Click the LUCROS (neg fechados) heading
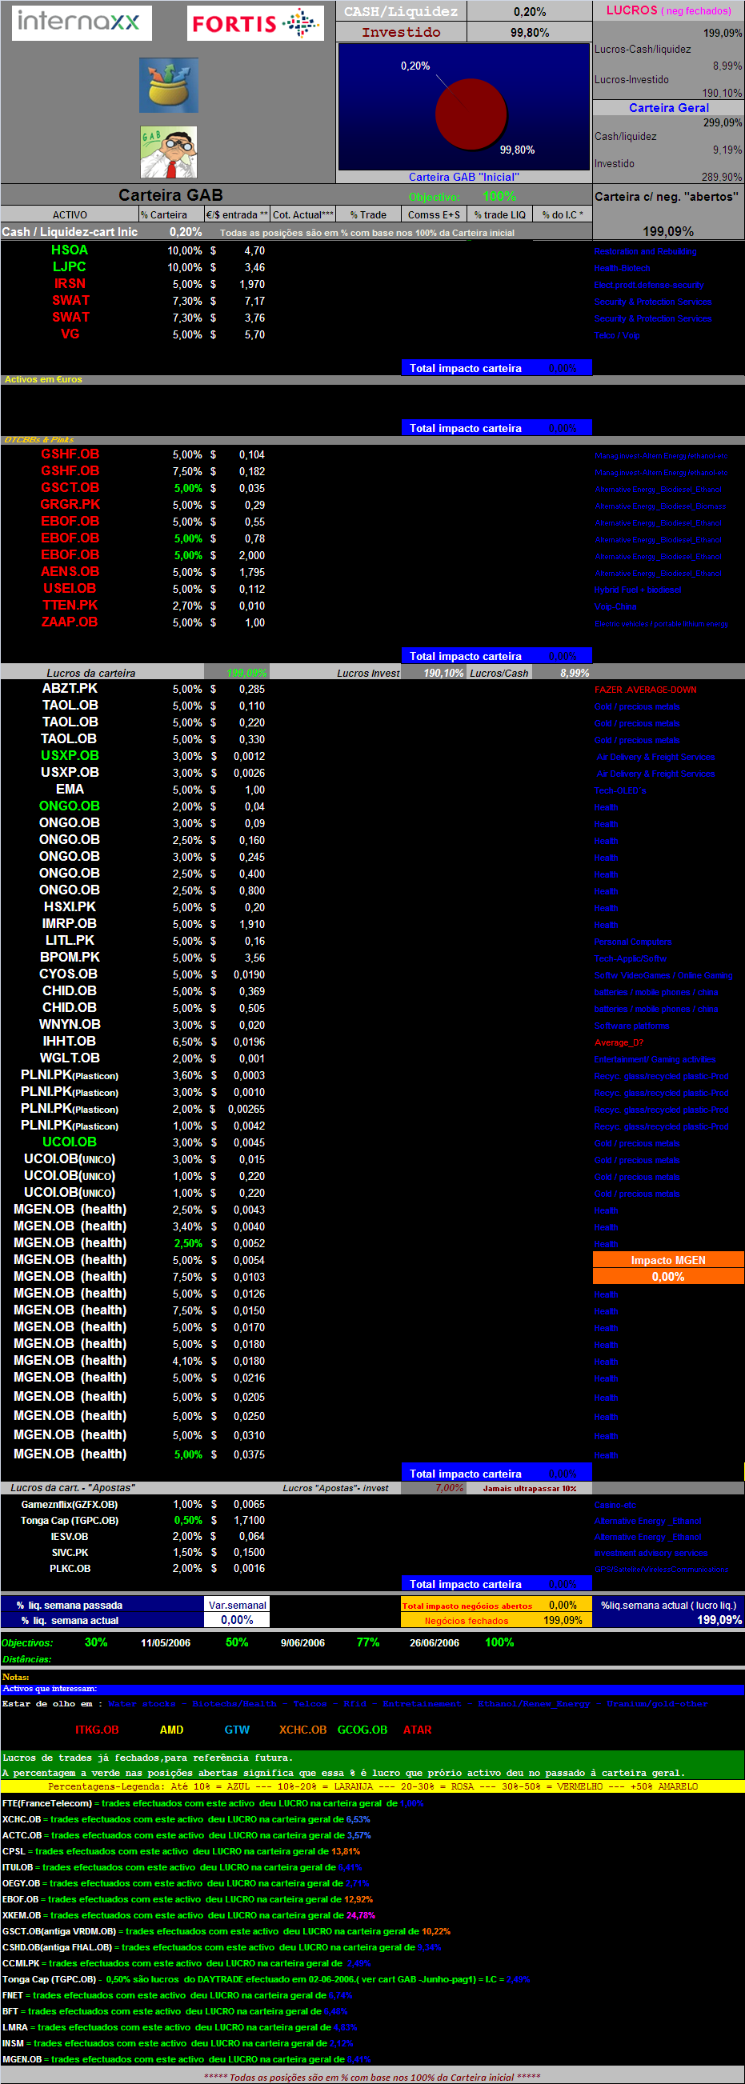 click(668, 10)
